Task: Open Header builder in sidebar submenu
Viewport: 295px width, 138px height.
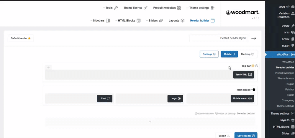Action: (285, 68)
